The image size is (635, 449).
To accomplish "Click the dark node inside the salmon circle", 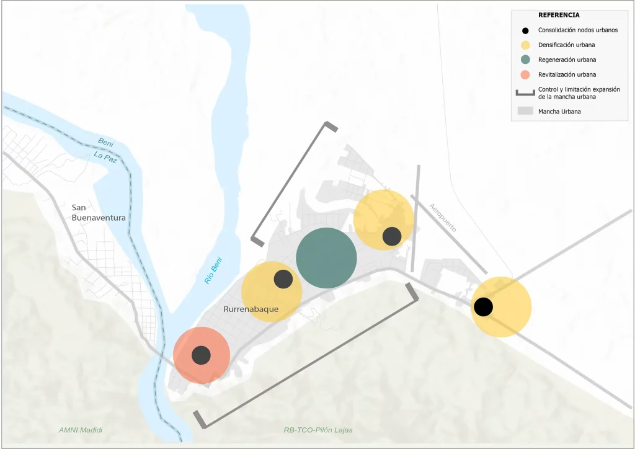I will [x=201, y=355].
